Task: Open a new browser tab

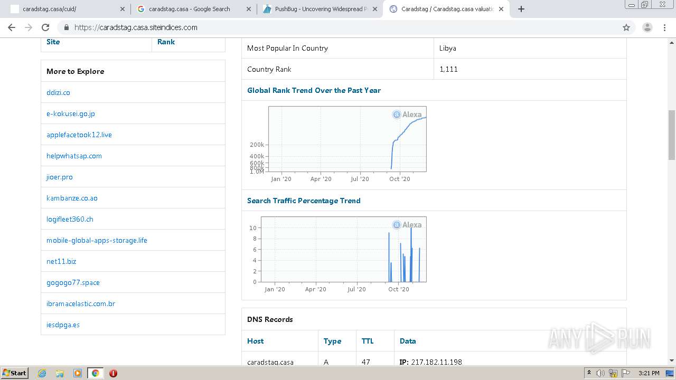Action: coord(521,9)
